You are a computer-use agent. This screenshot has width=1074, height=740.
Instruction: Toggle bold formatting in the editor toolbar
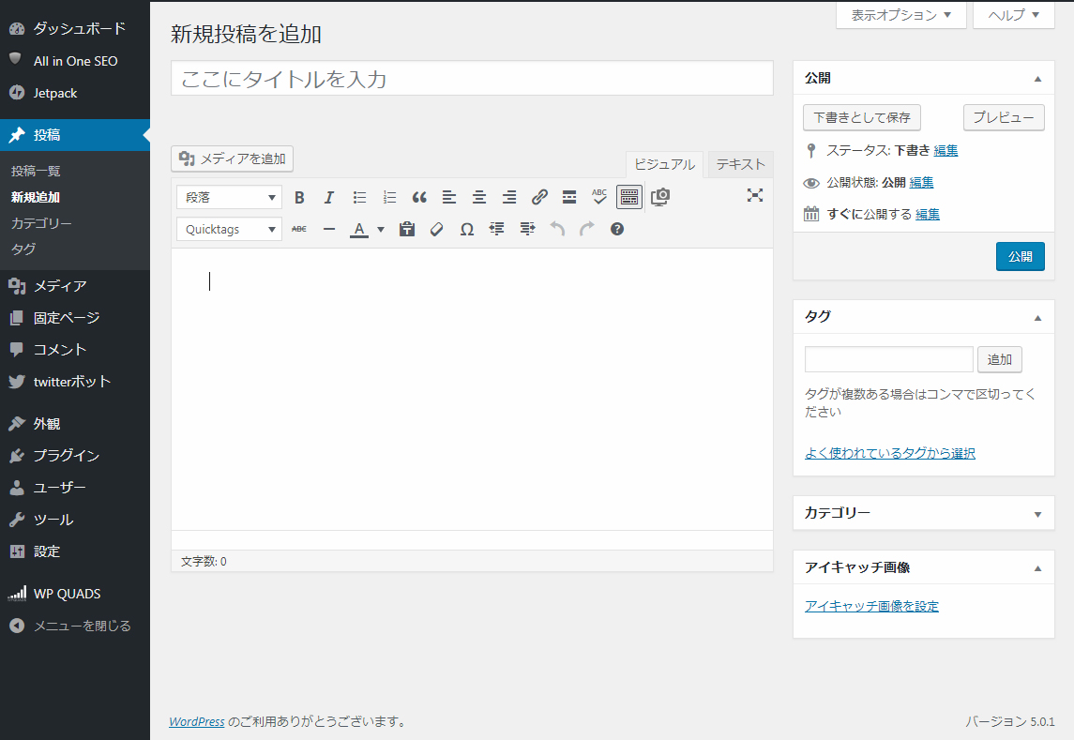pos(299,197)
